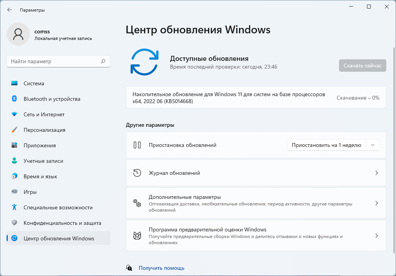The width and height of the screenshot is (396, 276).
Task: Open the Приложения section
Action: [59, 145]
